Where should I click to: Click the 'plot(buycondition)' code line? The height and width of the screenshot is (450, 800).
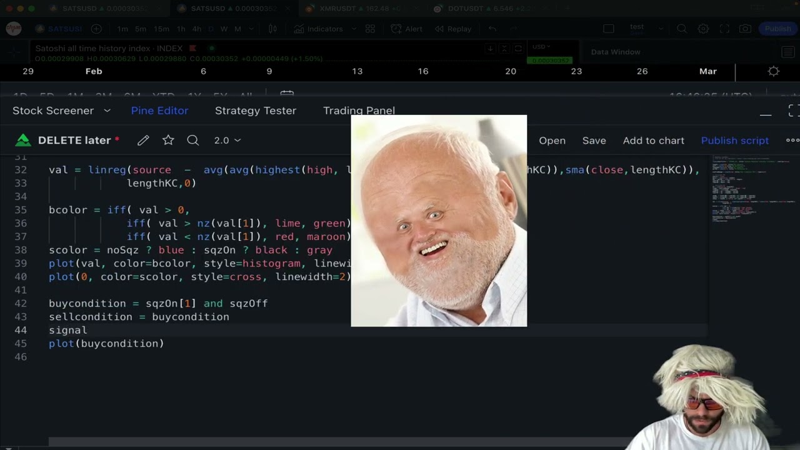106,344
